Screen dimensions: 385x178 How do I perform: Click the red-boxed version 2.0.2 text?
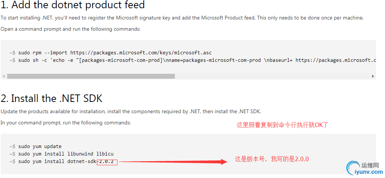point(107,162)
